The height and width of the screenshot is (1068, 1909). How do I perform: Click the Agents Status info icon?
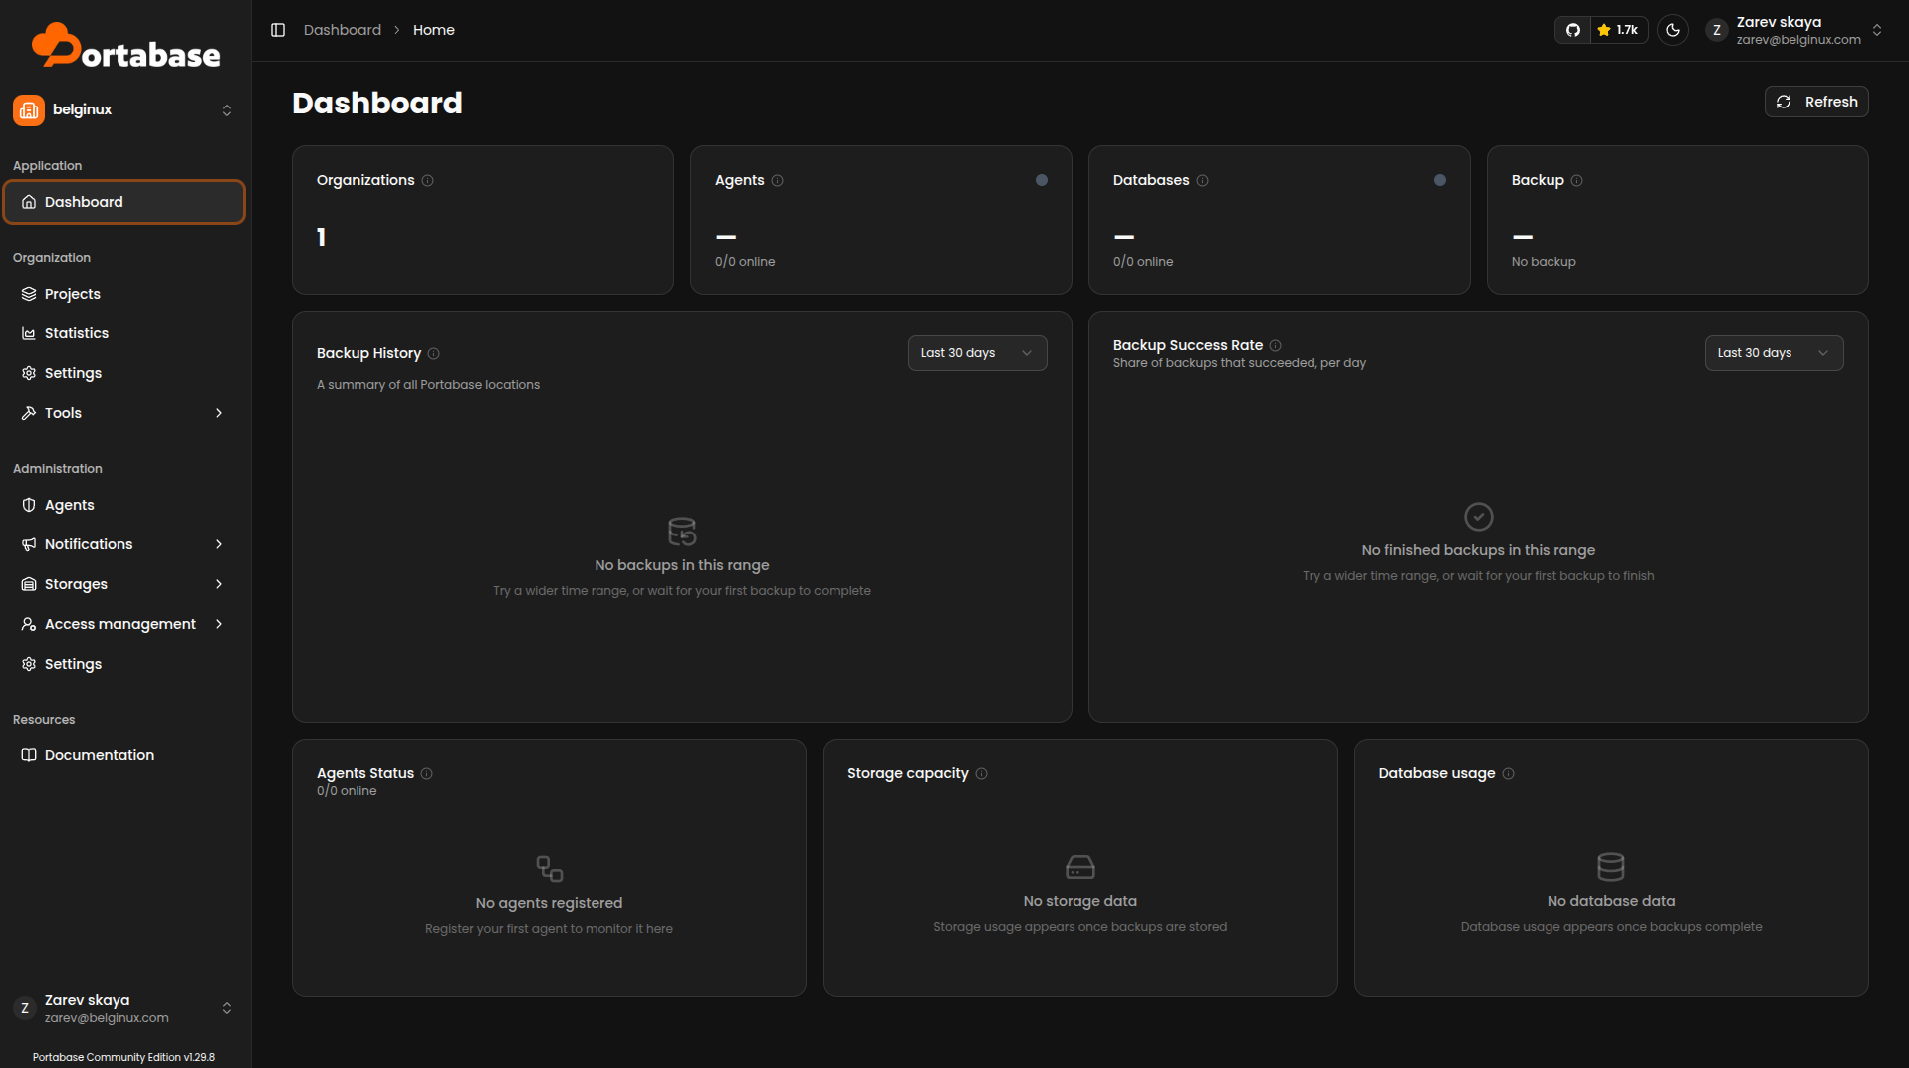(427, 773)
